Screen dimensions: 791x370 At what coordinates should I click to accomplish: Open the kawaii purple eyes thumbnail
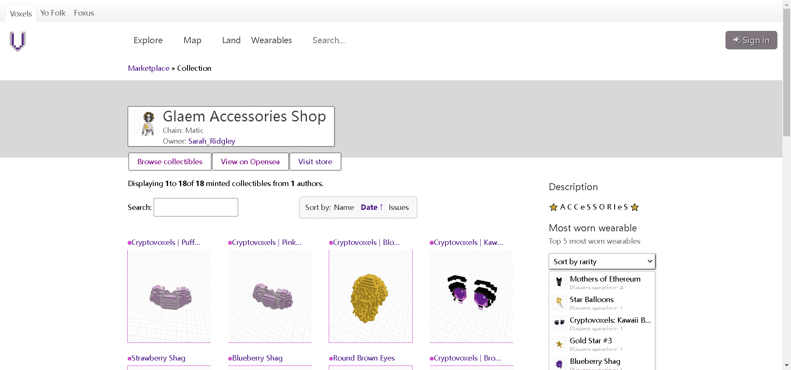coord(472,296)
